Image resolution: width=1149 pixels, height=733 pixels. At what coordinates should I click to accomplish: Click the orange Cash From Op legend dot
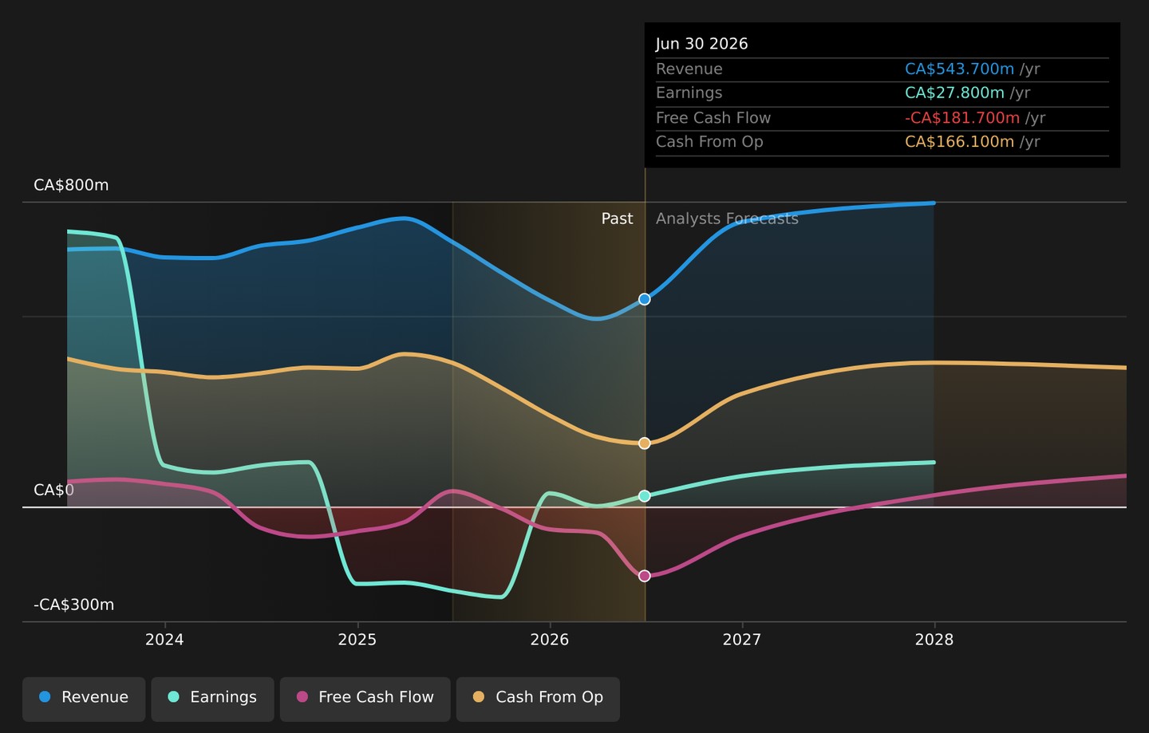pos(479,697)
